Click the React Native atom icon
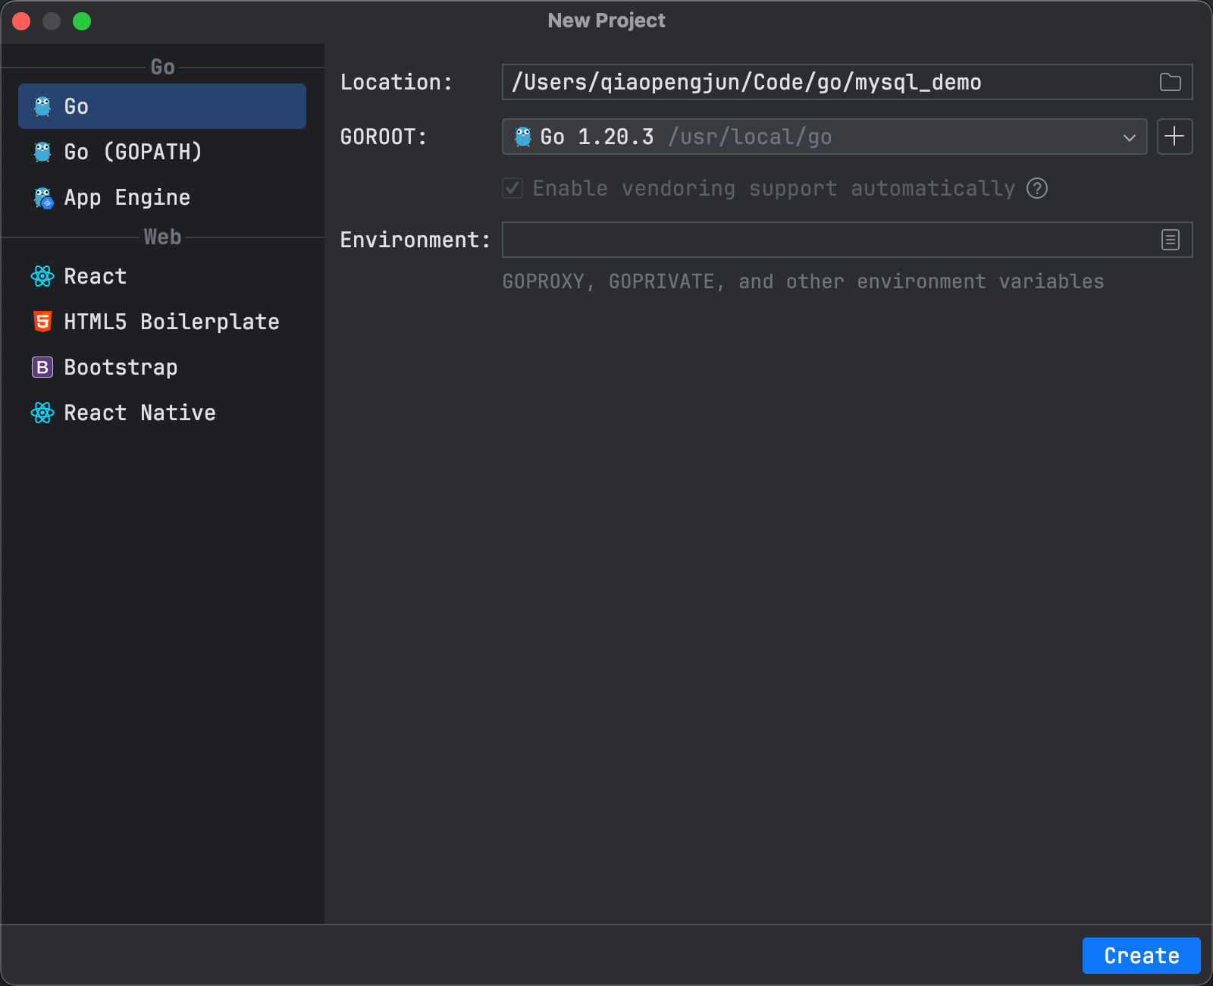Screen dimensions: 1213x986 point(42,413)
